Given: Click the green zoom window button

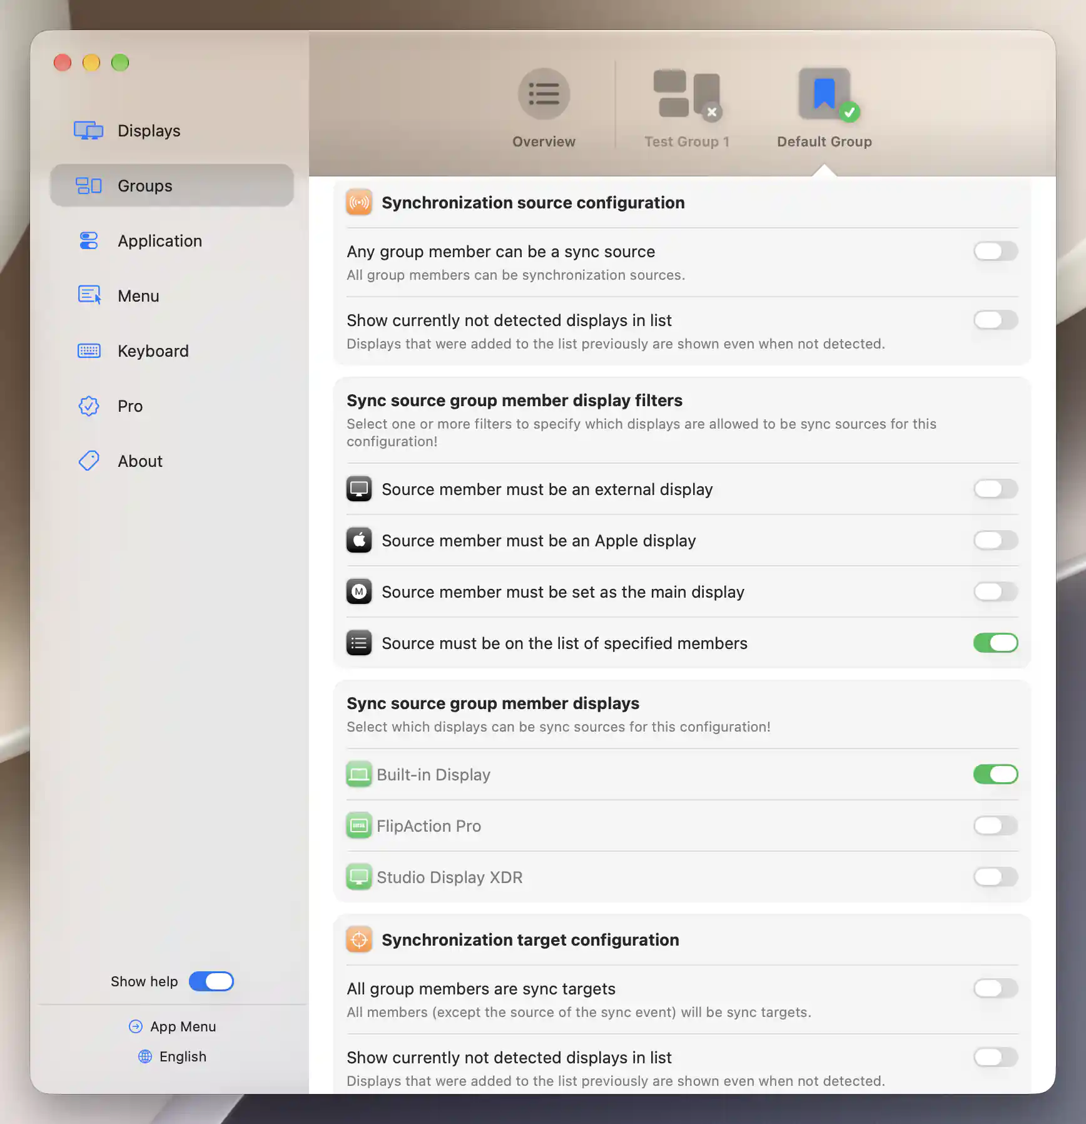Looking at the screenshot, I should pos(120,63).
